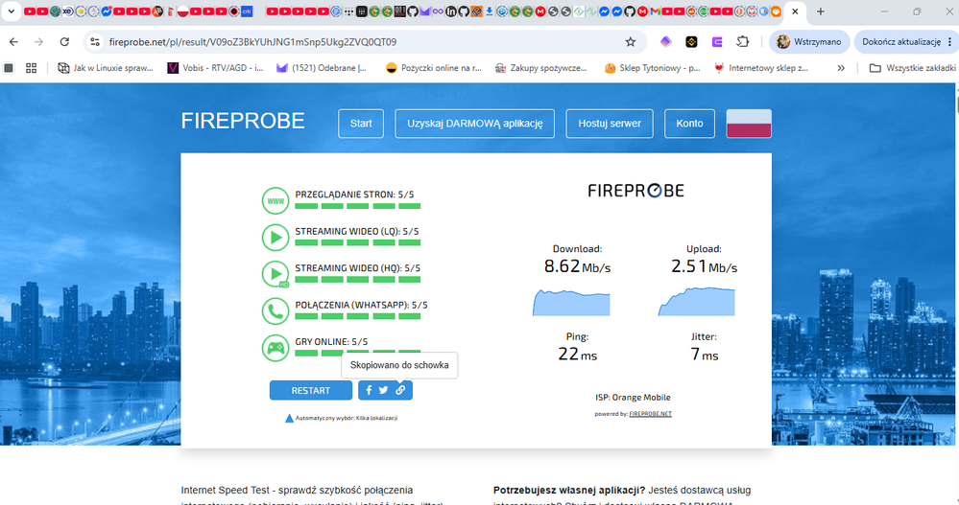Open the Hostuj serwer page
Screen dimensions: 959x505
[x=610, y=124]
